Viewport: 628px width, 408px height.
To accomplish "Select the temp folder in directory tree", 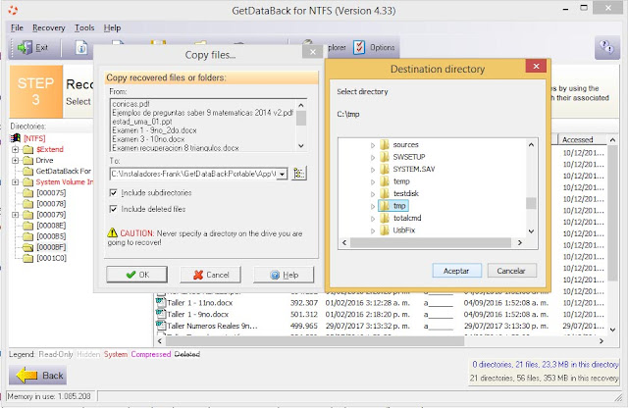I will click(401, 181).
